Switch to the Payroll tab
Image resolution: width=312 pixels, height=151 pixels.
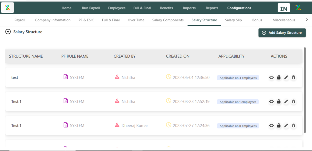pyautogui.click(x=20, y=20)
